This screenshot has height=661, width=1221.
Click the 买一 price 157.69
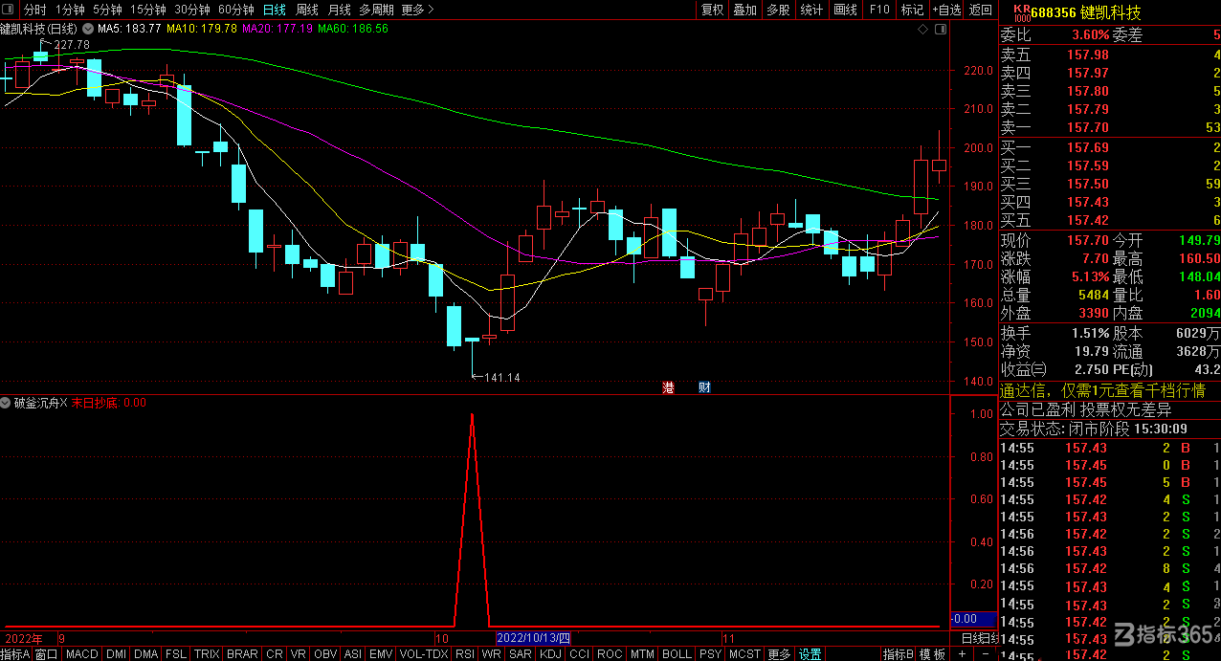tap(1088, 147)
